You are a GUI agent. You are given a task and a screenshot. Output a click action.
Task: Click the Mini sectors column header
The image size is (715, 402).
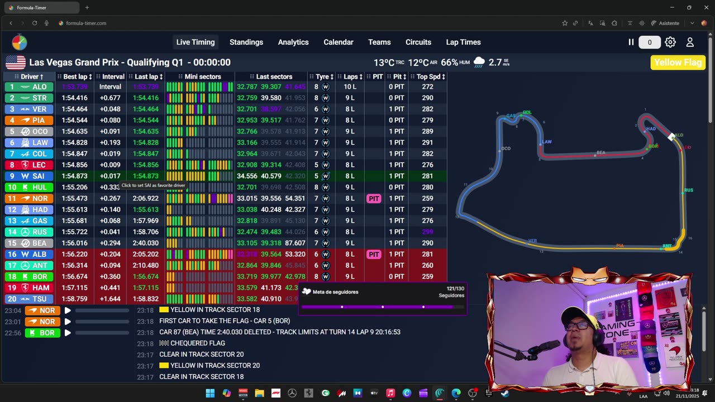199,76
